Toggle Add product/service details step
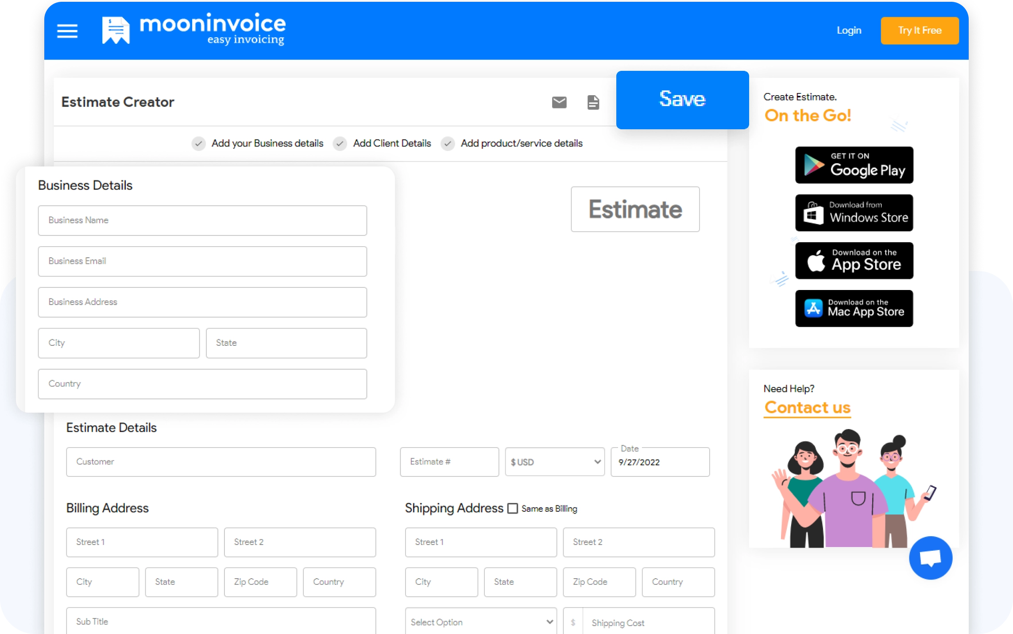This screenshot has height=634, width=1013. tap(448, 143)
